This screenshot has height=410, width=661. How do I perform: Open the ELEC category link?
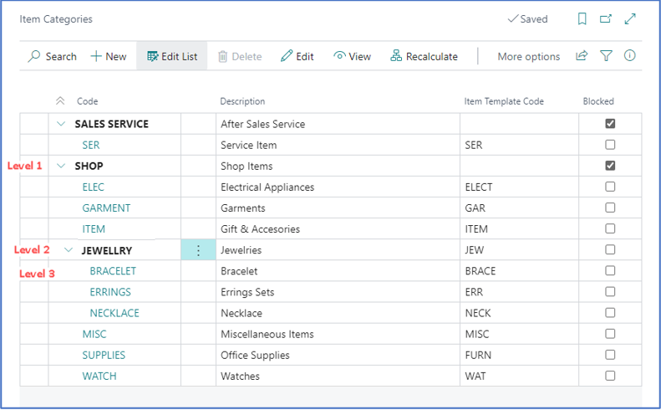(x=93, y=187)
